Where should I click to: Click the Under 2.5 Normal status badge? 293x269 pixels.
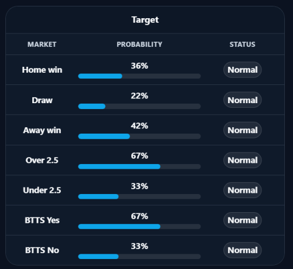coord(243,190)
